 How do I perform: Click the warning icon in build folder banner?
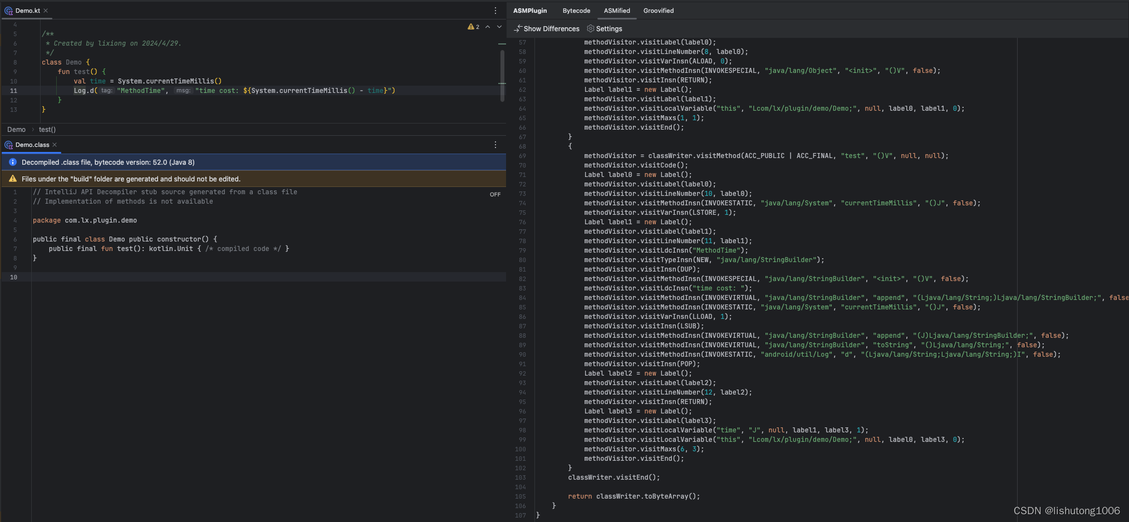13,179
